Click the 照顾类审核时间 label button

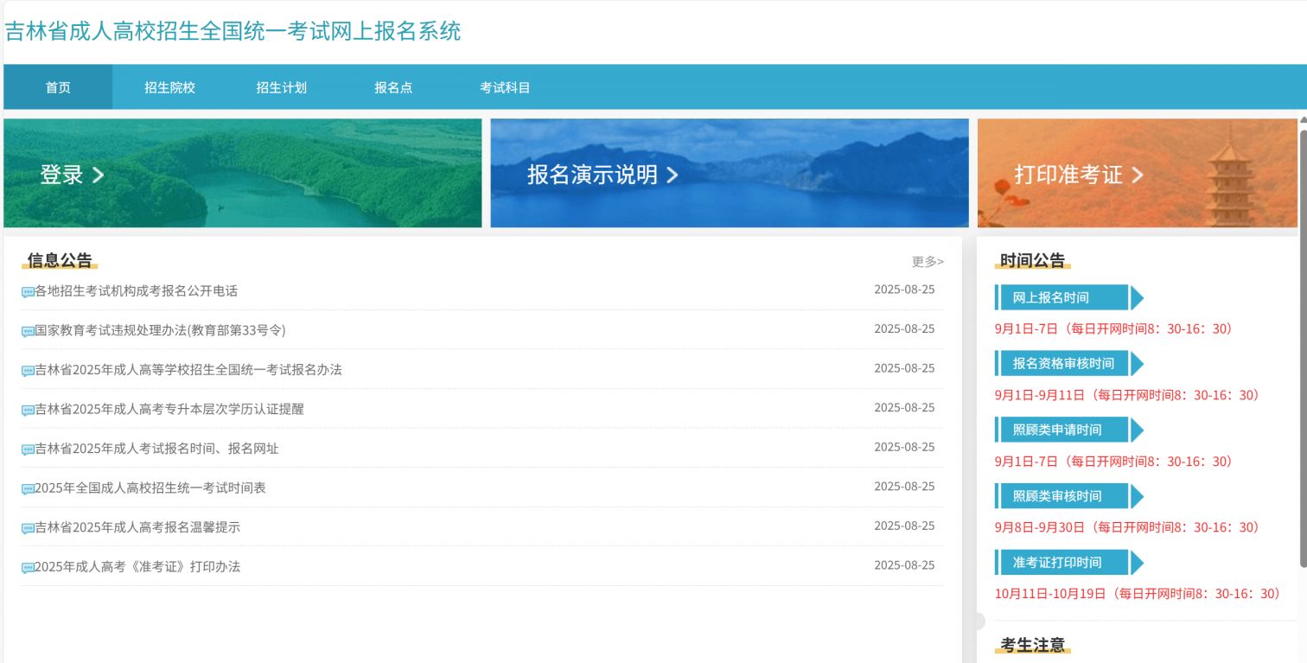[1059, 495]
